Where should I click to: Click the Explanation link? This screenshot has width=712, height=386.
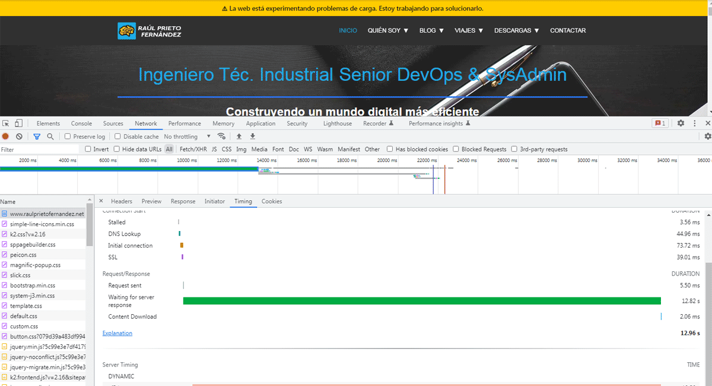pos(117,333)
